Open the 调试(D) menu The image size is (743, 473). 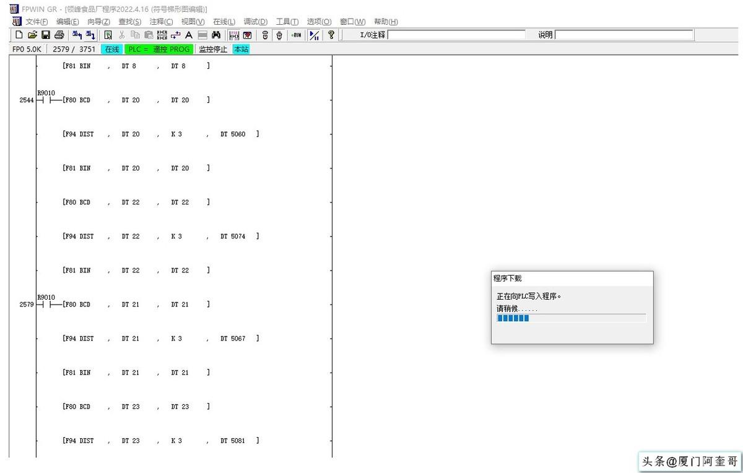pos(256,22)
